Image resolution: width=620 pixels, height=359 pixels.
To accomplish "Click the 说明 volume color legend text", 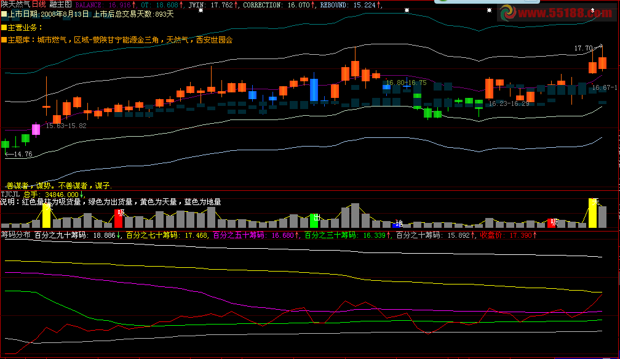I will 111,202.
